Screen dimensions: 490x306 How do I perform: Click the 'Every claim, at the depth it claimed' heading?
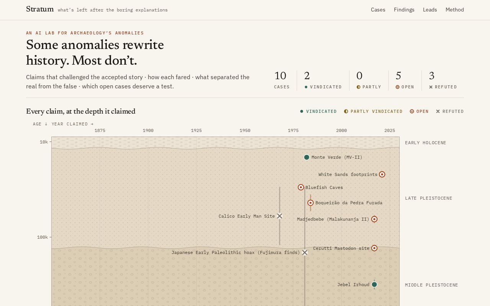pos(81,111)
